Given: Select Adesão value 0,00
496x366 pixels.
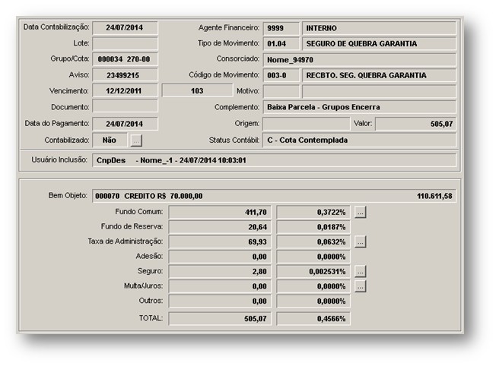Looking at the screenshot, I should (220, 257).
